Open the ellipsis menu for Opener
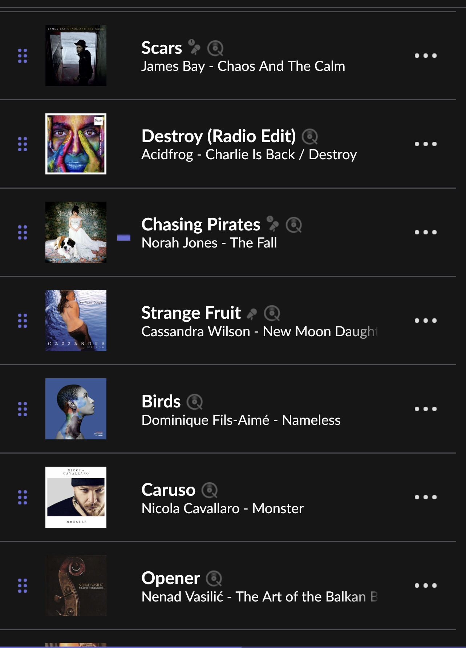 tap(426, 585)
